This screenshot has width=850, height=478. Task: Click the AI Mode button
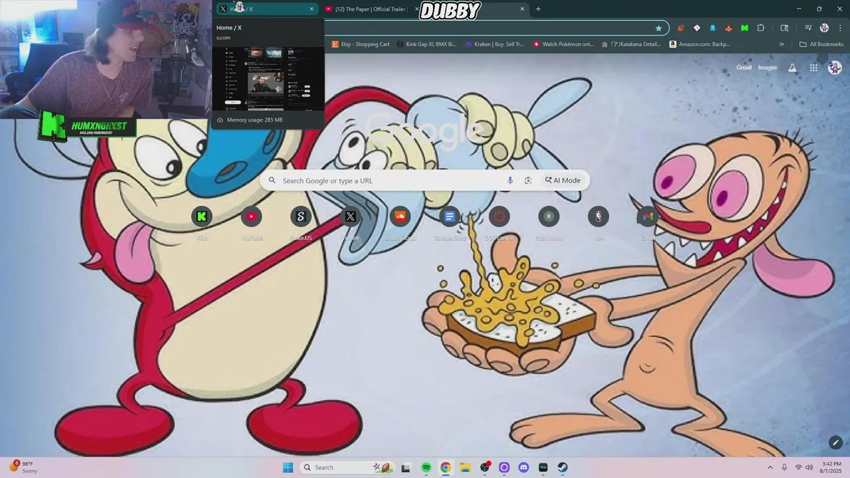pyautogui.click(x=563, y=181)
